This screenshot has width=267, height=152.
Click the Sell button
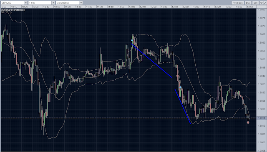[x=255, y=3]
